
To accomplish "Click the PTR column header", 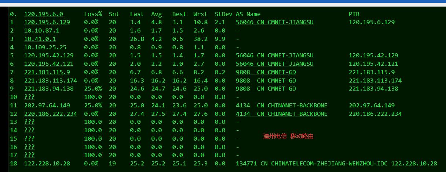I will point(354,14).
